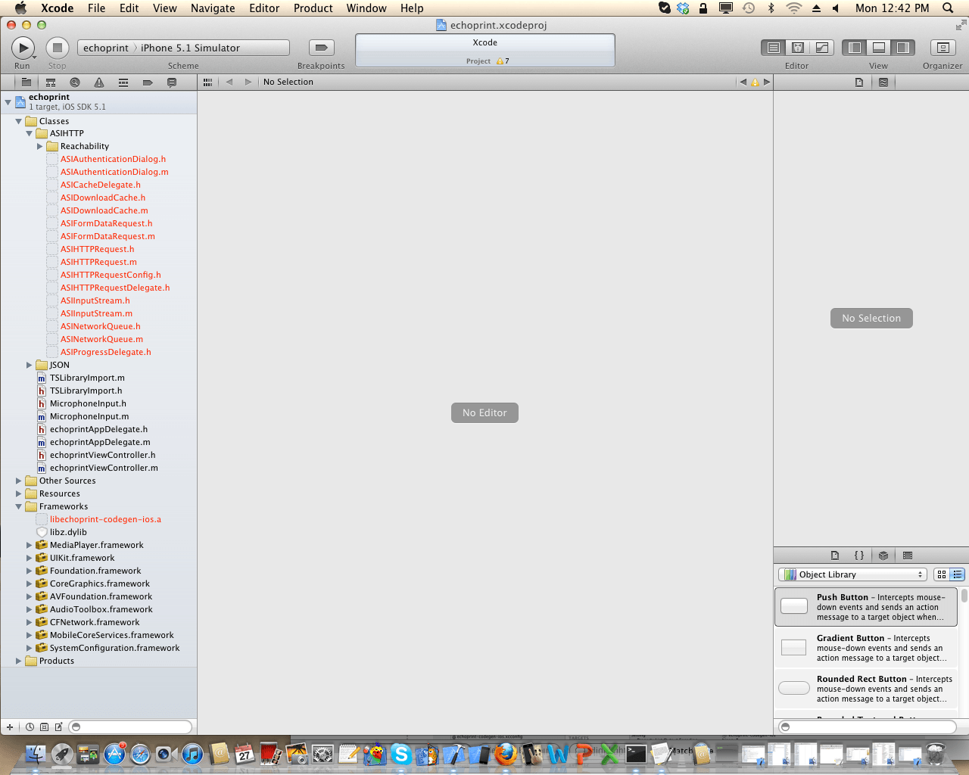Screen dimensions: 969x775
Task: Show the File inspector tab
Action: (x=859, y=82)
